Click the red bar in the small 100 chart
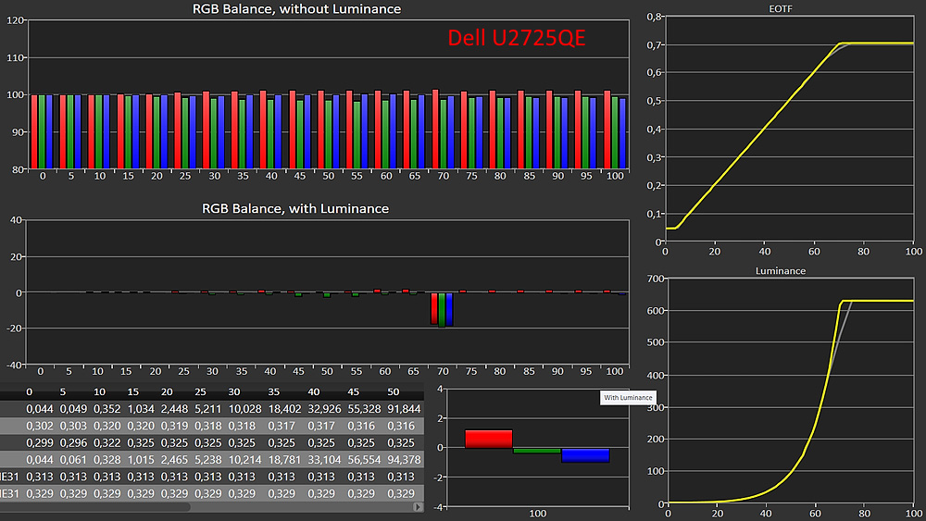 click(x=488, y=439)
